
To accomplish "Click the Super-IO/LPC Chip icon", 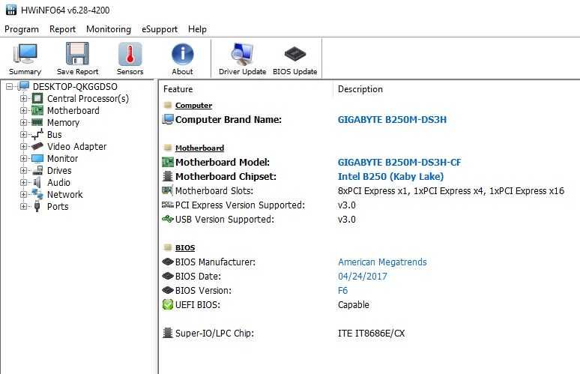I will [x=168, y=333].
